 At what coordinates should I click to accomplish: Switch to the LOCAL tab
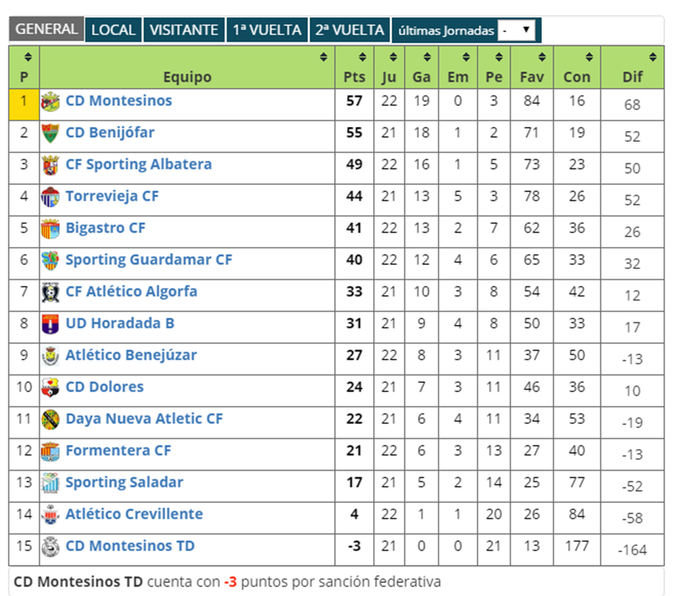[113, 30]
